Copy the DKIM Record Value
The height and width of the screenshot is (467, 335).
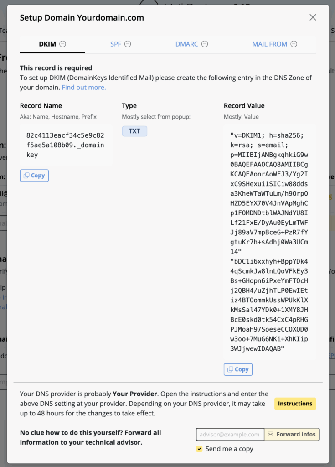[238, 369]
